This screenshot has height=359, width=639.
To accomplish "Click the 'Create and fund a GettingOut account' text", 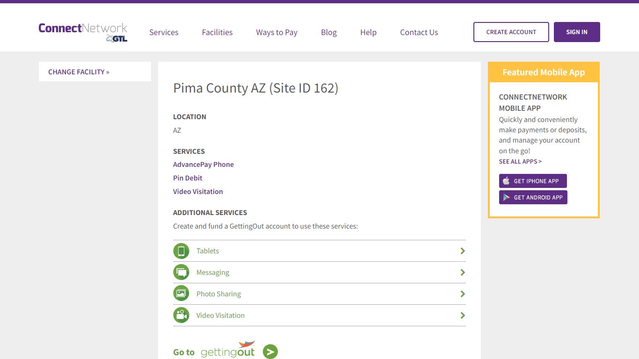I will 265,226.
